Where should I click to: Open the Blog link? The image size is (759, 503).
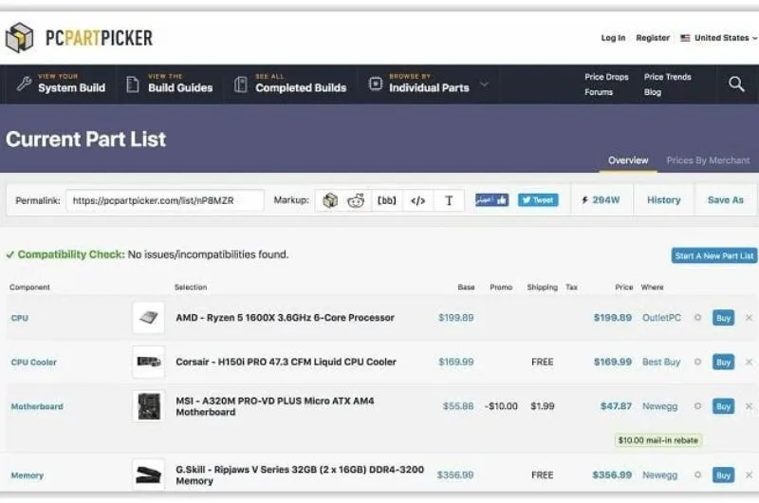tap(652, 92)
